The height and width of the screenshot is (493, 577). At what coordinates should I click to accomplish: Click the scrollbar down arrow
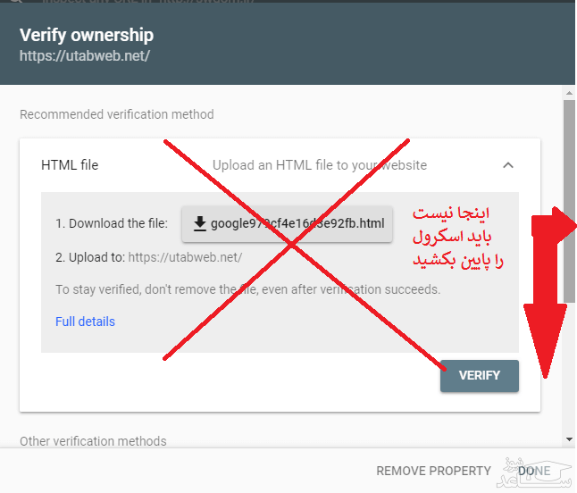569,439
